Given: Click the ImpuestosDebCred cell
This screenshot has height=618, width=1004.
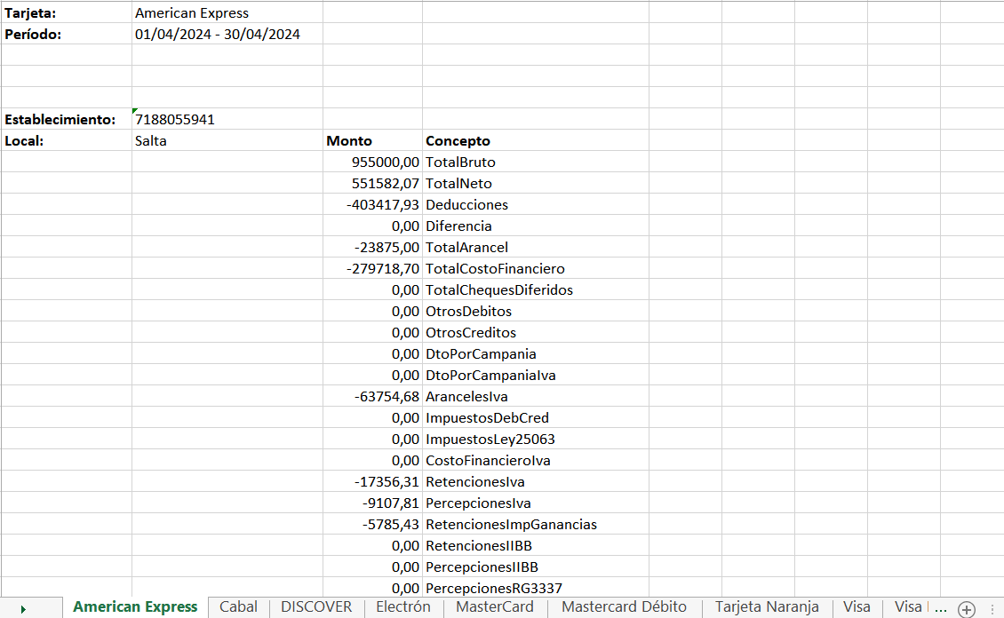Looking at the screenshot, I should [535, 417].
